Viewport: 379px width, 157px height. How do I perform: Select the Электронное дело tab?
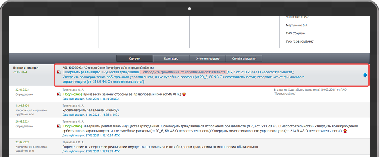[207, 59]
